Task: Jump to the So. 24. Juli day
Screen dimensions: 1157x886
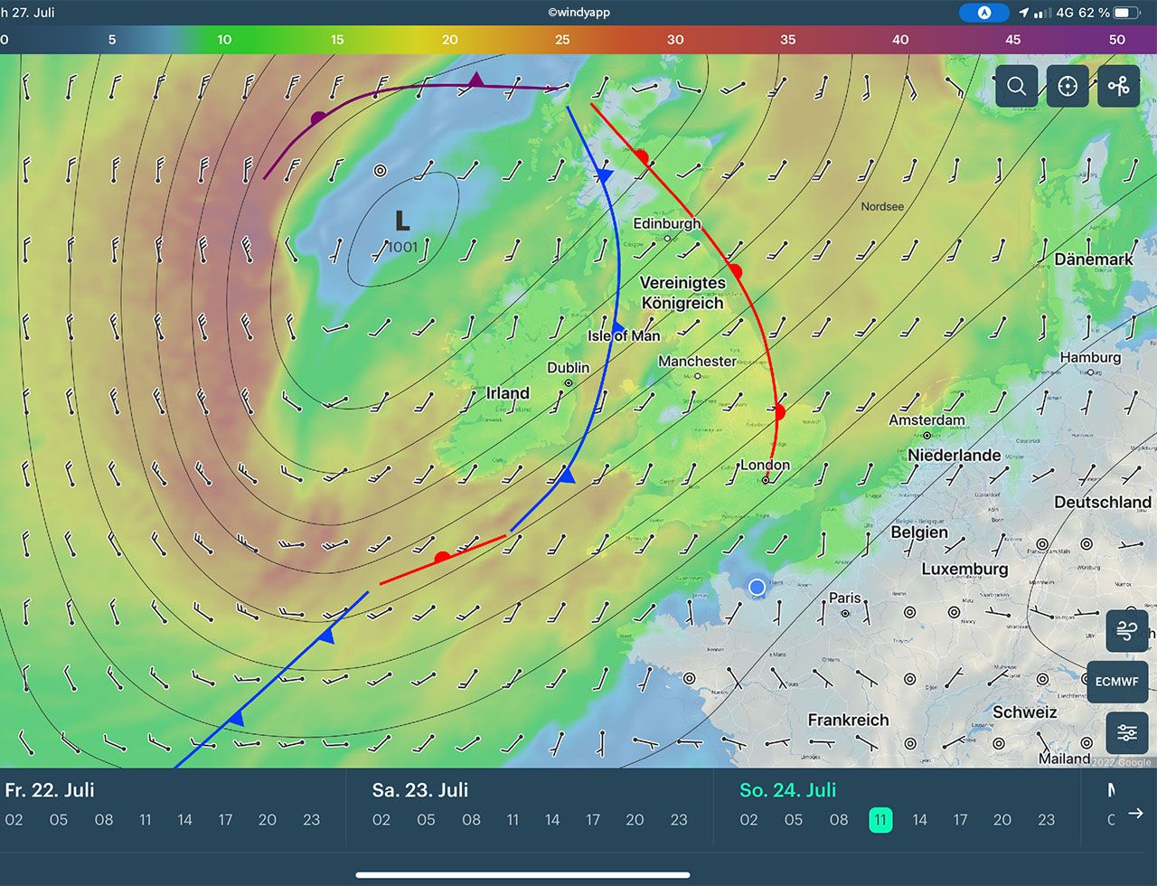Action: coord(787,790)
